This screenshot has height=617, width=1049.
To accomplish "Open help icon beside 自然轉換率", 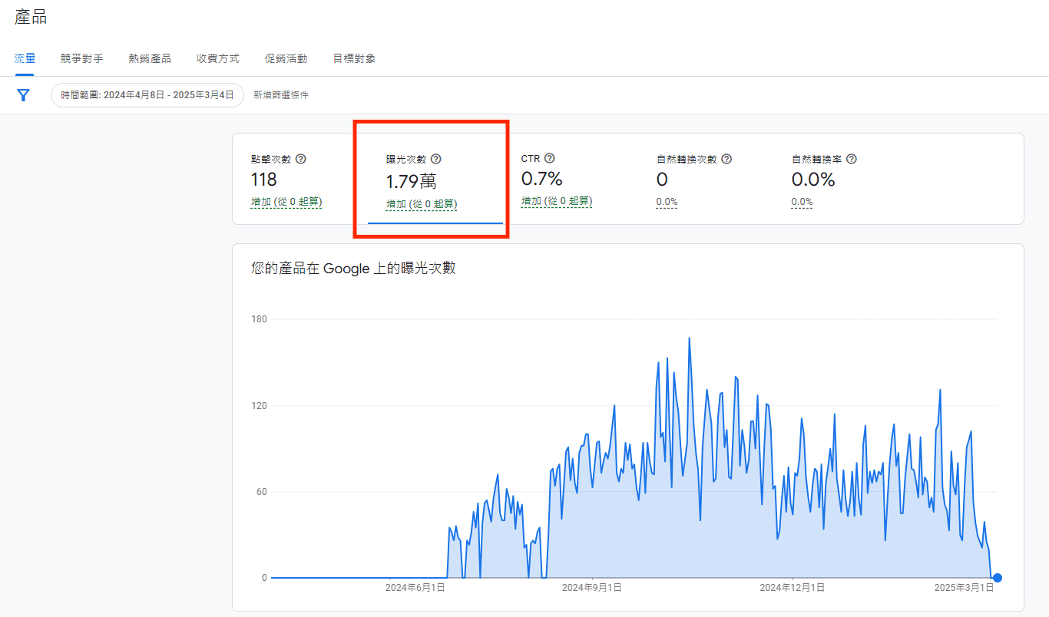I will pyautogui.click(x=852, y=159).
